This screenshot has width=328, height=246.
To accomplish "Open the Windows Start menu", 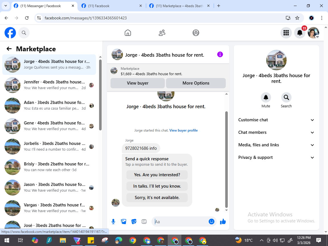I will tap(7, 240).
